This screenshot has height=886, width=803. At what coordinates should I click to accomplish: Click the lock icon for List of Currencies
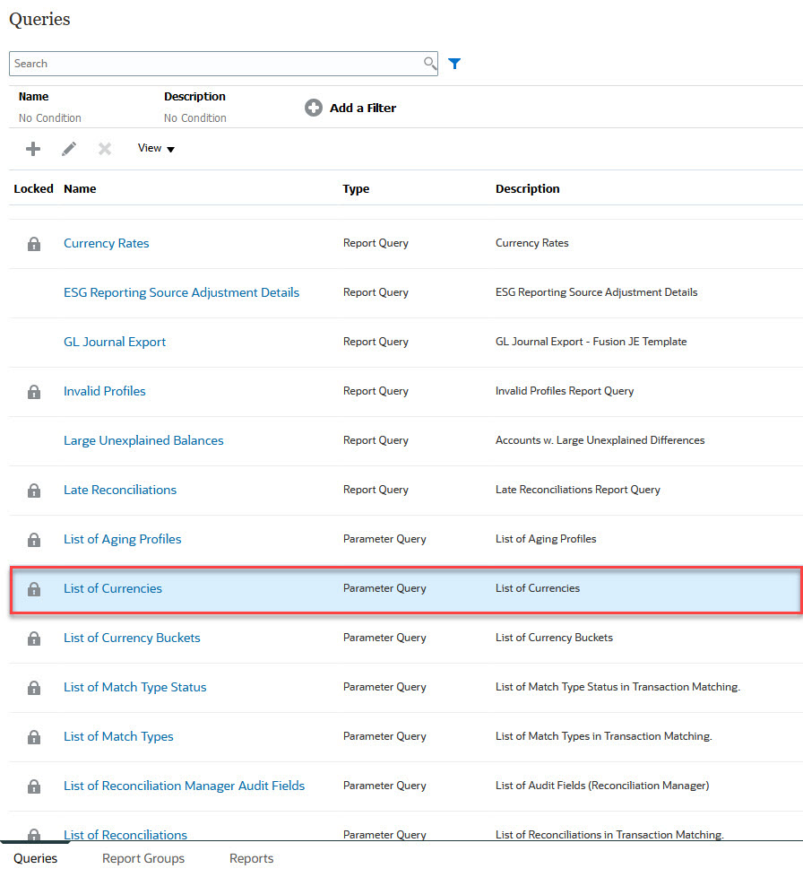[x=34, y=589]
